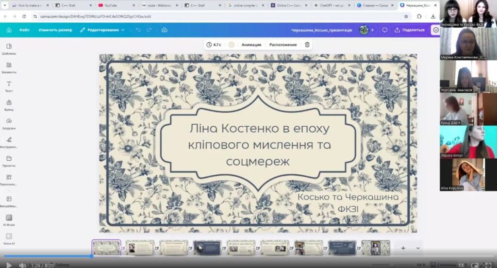497x268 pixels.
Task: Open the Файл menu
Action: pyautogui.click(x=24, y=30)
